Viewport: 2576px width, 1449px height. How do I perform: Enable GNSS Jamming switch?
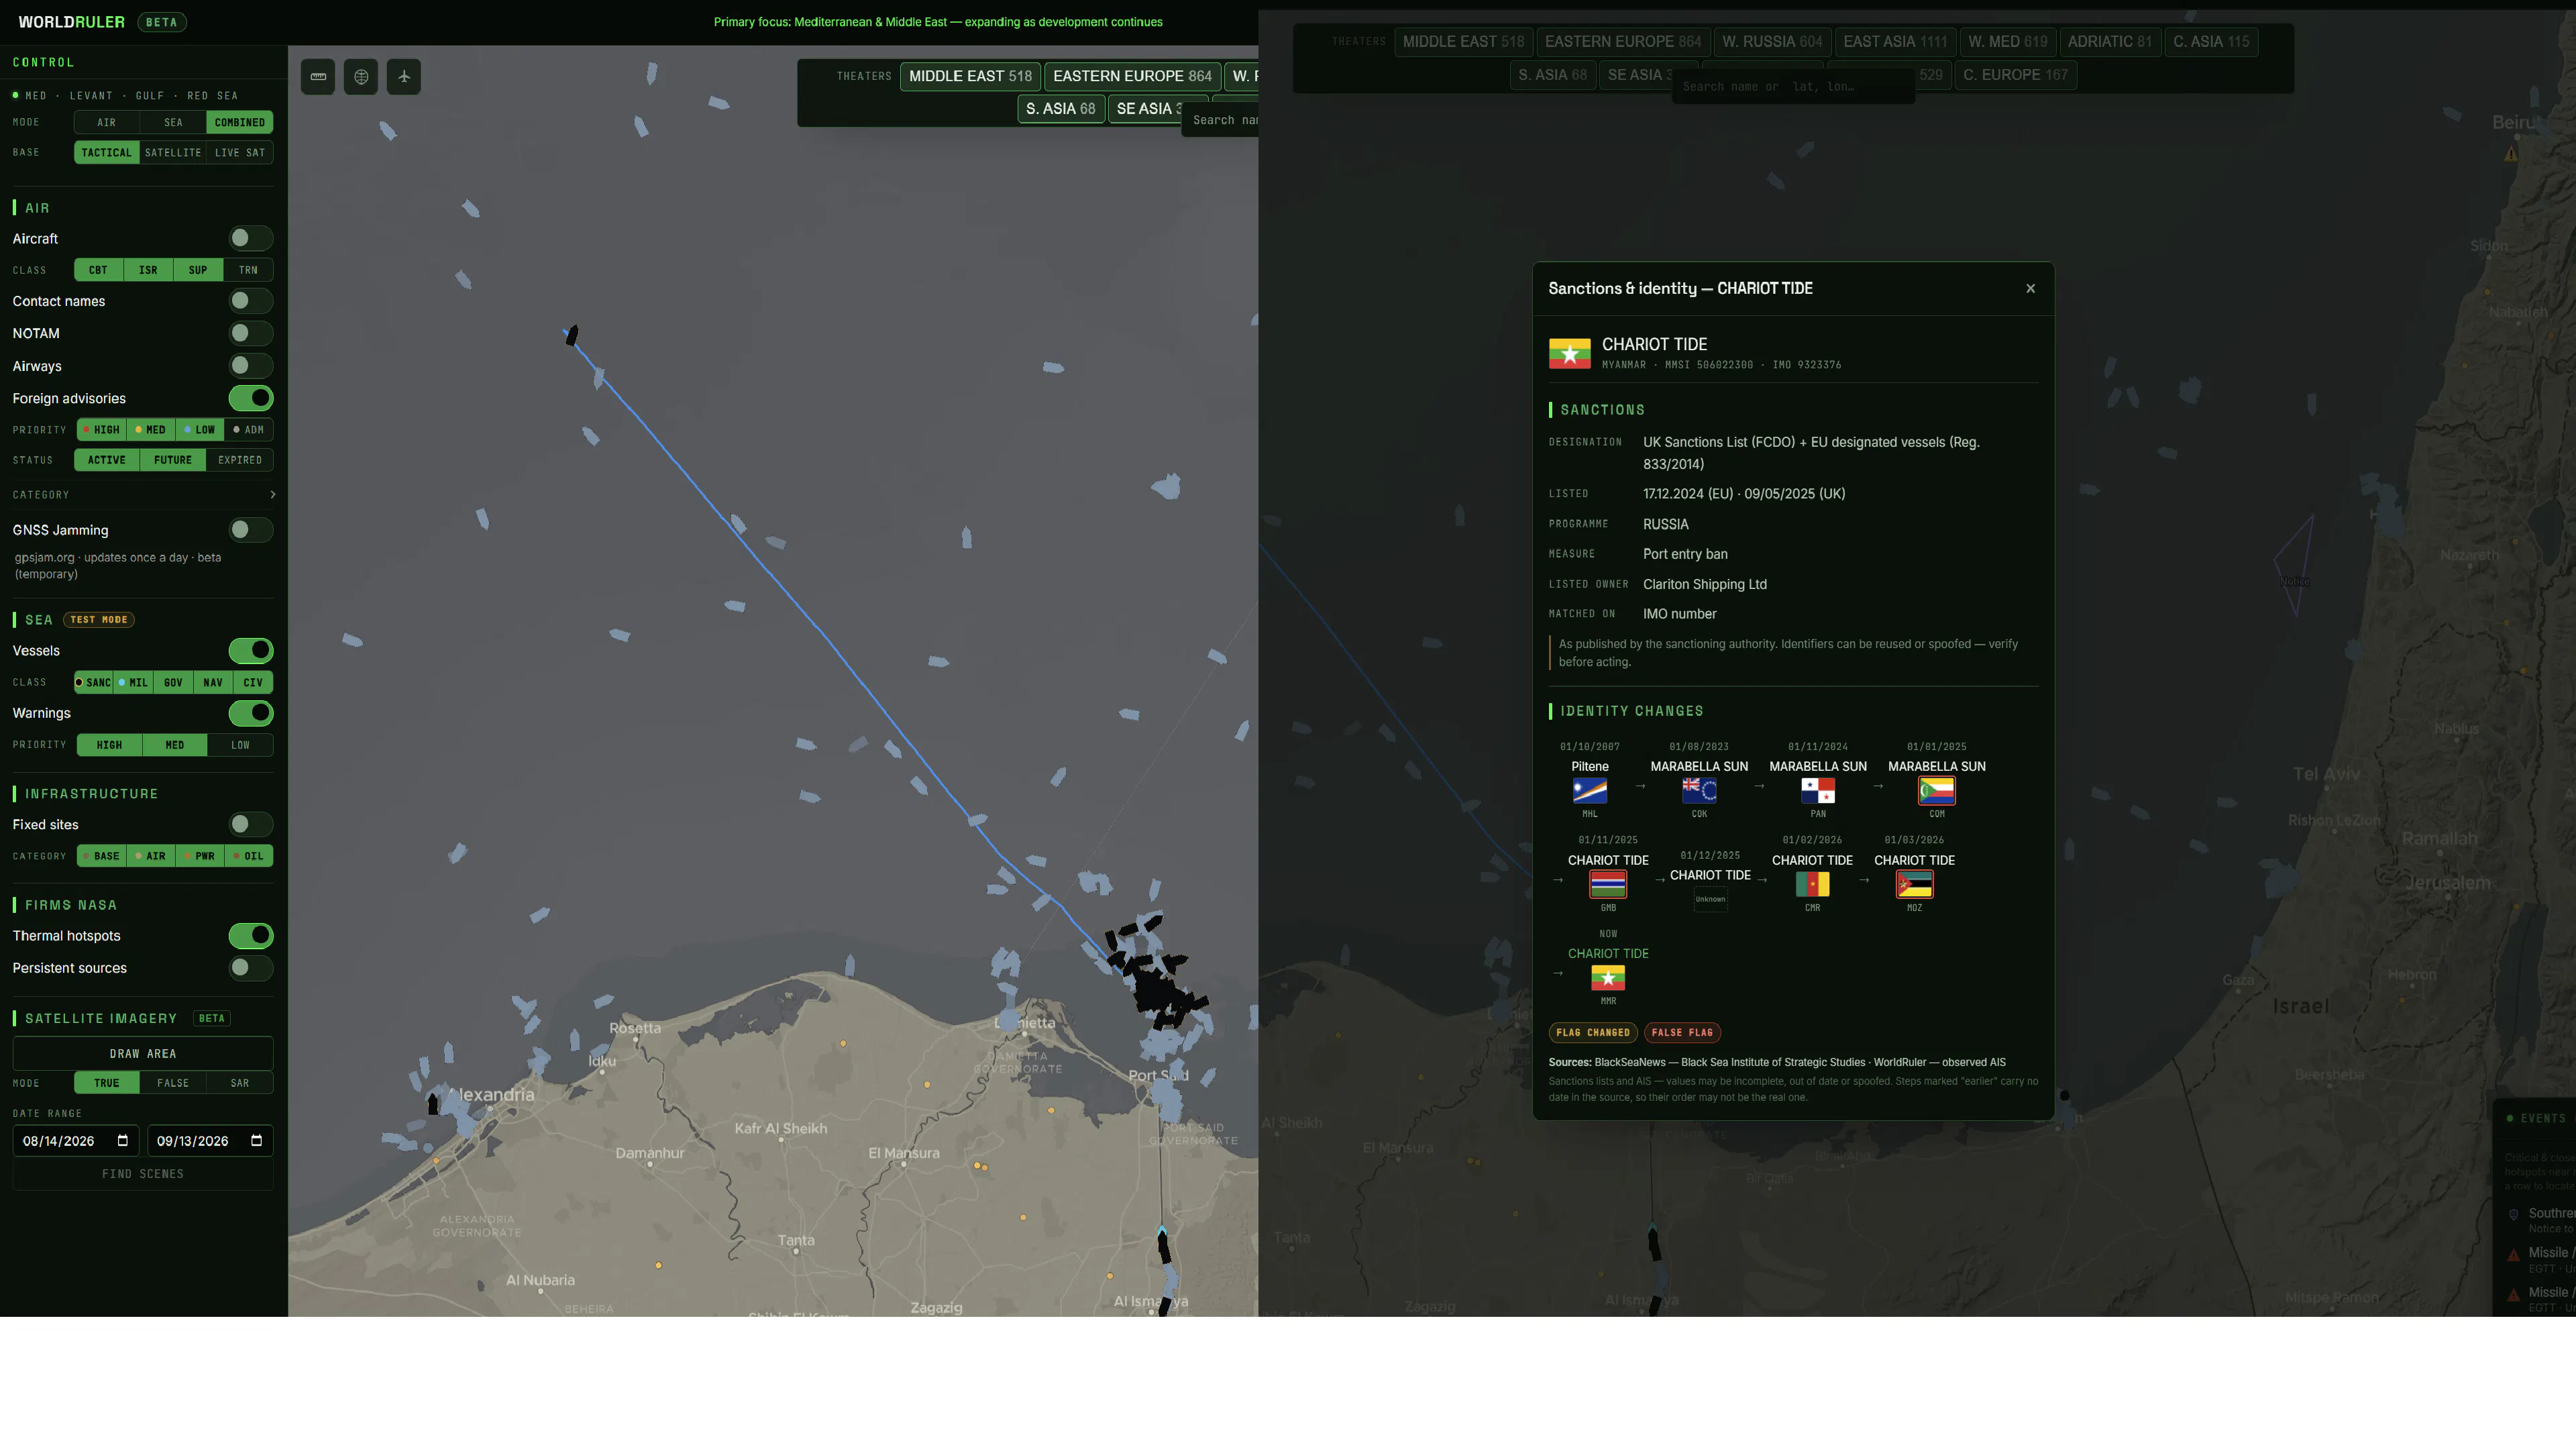click(x=250, y=530)
